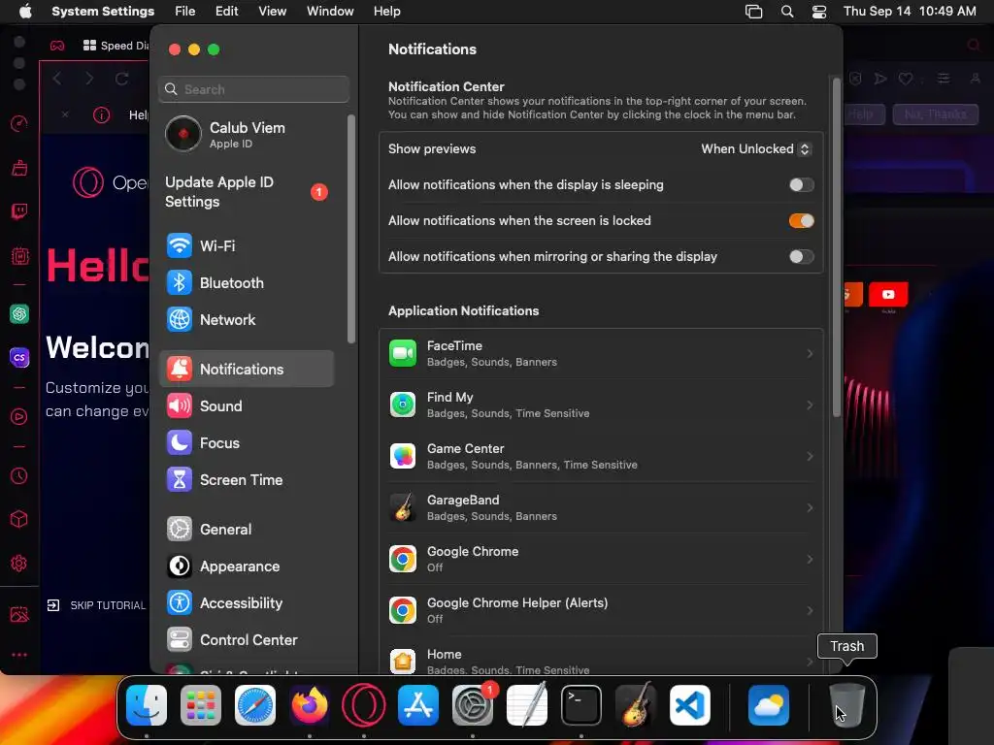Open System Settings app menu
This screenshot has width=994, height=745.
(103, 12)
